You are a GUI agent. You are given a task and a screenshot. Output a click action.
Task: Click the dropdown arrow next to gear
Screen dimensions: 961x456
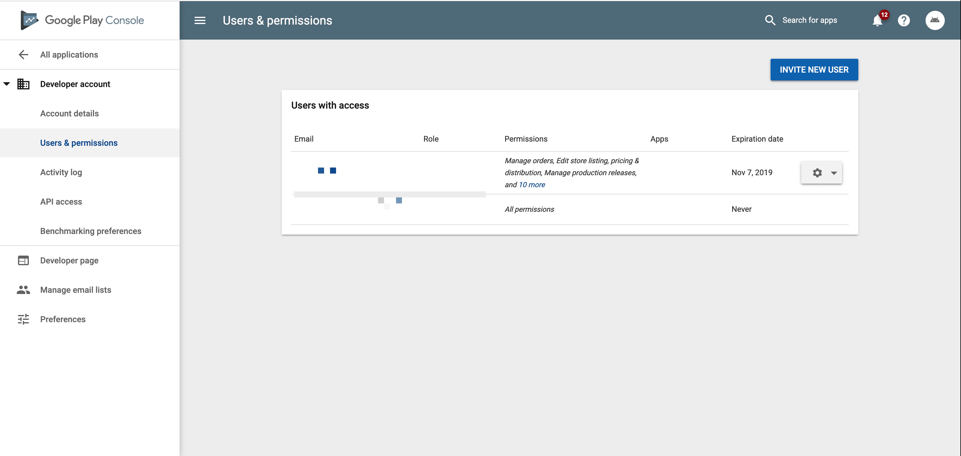834,173
